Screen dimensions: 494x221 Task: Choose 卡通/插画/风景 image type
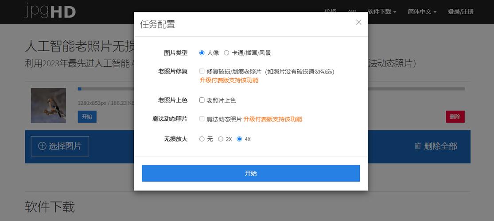(x=226, y=53)
